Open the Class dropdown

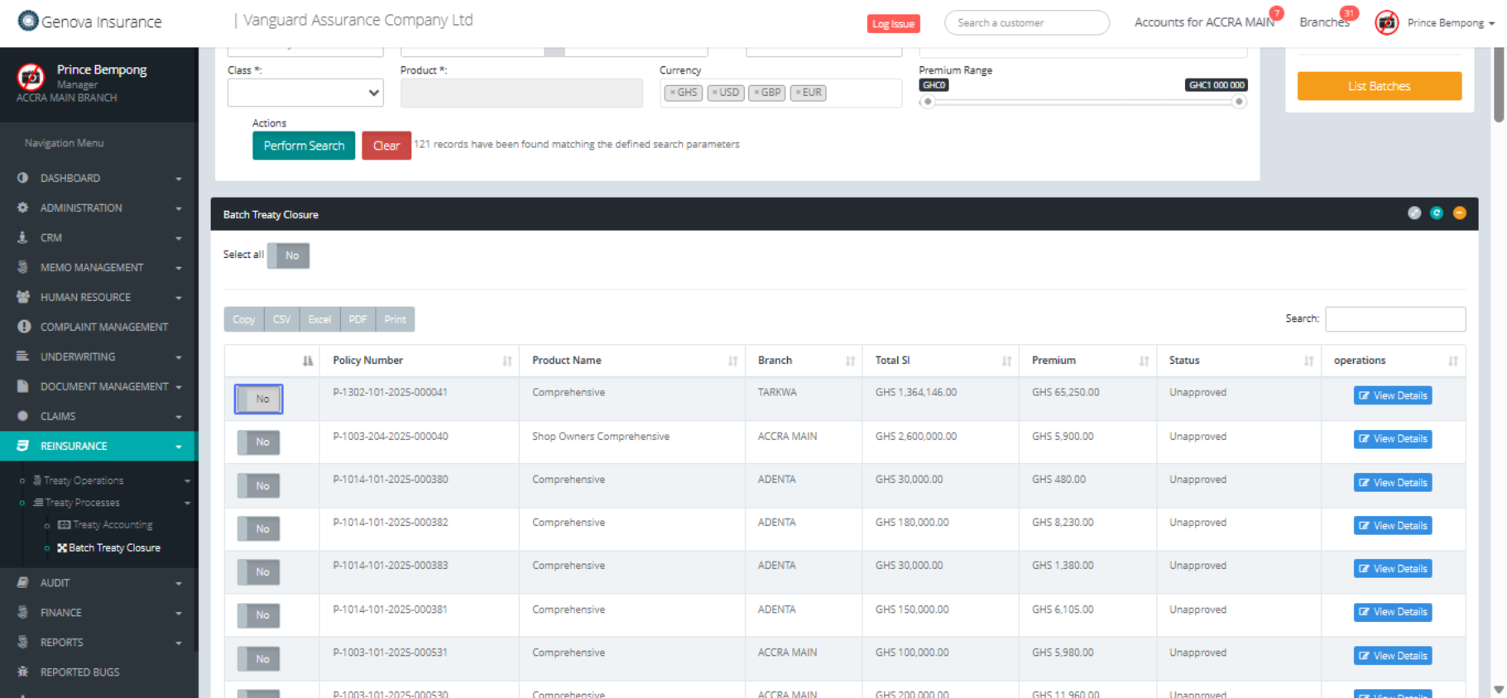[305, 93]
